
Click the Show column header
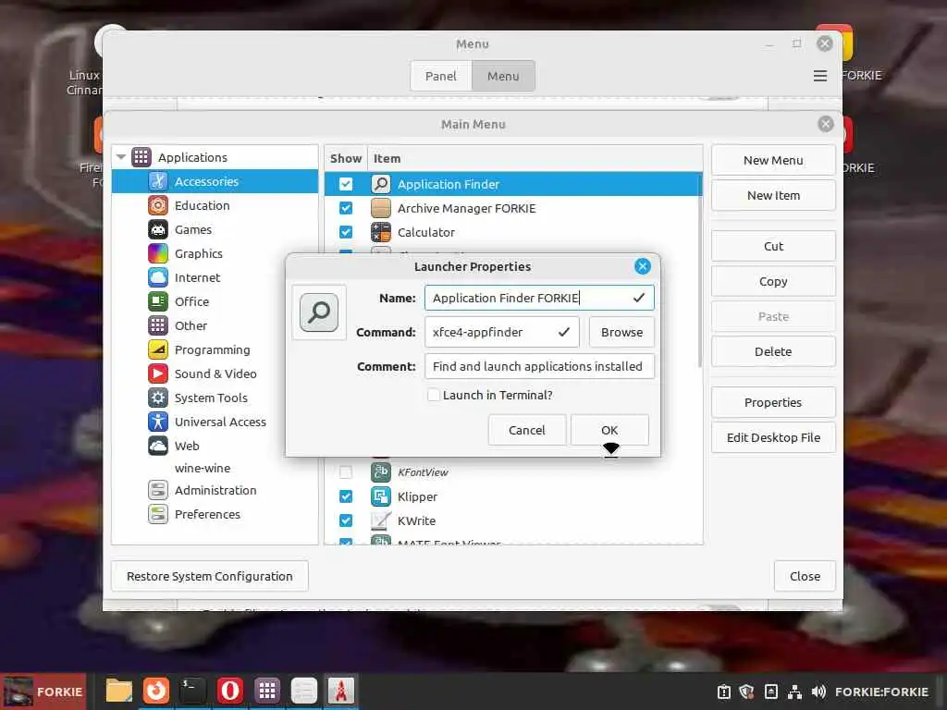point(346,158)
